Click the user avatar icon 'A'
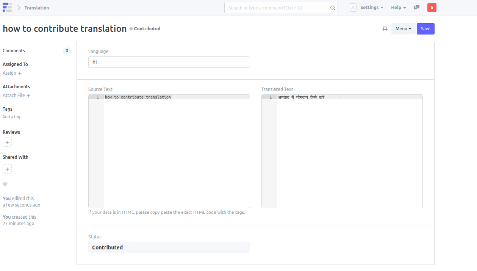 click(352, 8)
